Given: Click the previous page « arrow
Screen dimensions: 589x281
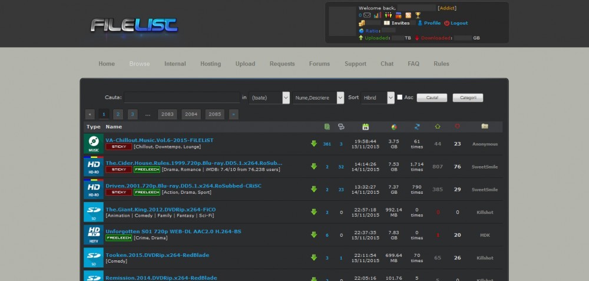Looking at the screenshot, I should tap(90, 114).
